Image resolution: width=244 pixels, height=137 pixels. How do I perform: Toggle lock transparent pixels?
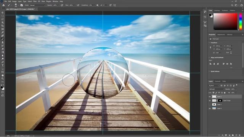pyautogui.click(x=213, y=93)
